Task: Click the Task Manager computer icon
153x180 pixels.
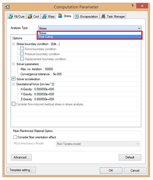Action: coord(103,16)
